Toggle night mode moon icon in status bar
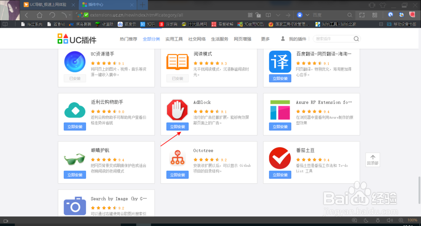 click(x=366, y=221)
